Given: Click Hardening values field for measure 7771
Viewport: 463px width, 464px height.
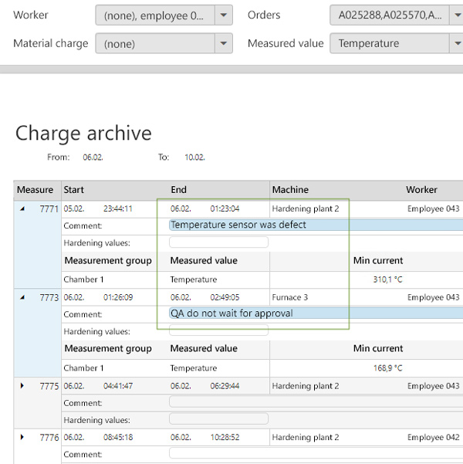Looking at the screenshot, I should [218, 242].
